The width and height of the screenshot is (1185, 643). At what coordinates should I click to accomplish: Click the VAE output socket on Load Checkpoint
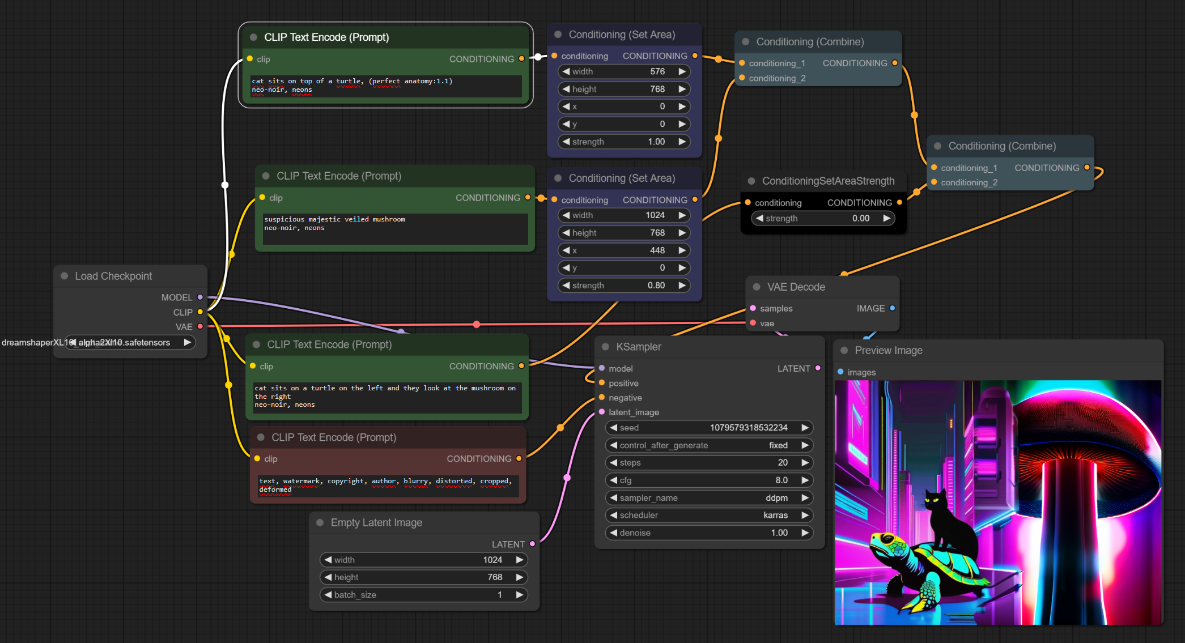point(200,327)
